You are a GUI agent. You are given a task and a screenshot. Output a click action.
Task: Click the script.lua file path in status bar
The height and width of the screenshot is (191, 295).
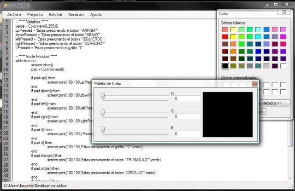(35, 186)
